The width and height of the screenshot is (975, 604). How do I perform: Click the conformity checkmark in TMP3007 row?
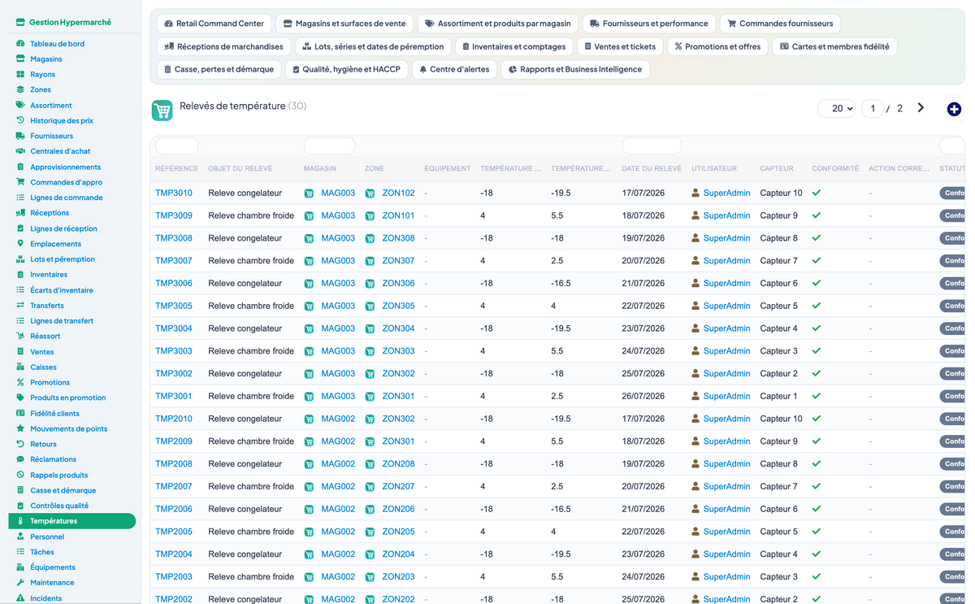coord(817,261)
